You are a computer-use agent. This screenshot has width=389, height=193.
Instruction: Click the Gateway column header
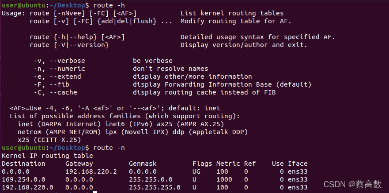tap(79, 164)
